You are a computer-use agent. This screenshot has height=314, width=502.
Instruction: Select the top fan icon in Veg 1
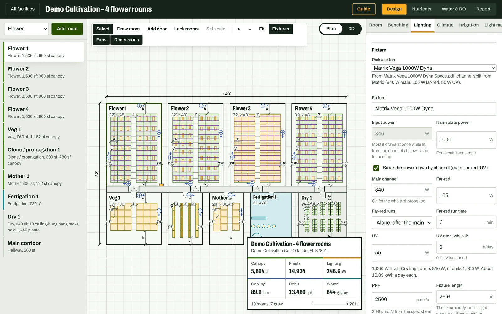(139, 195)
